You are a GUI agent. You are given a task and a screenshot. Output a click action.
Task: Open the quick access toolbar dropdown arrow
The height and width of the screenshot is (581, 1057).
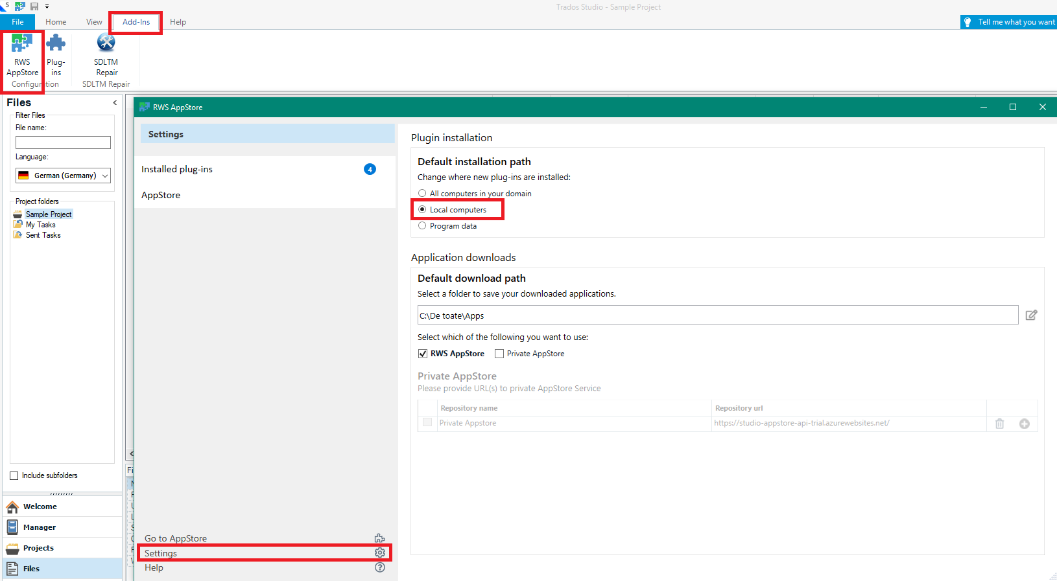pyautogui.click(x=47, y=6)
